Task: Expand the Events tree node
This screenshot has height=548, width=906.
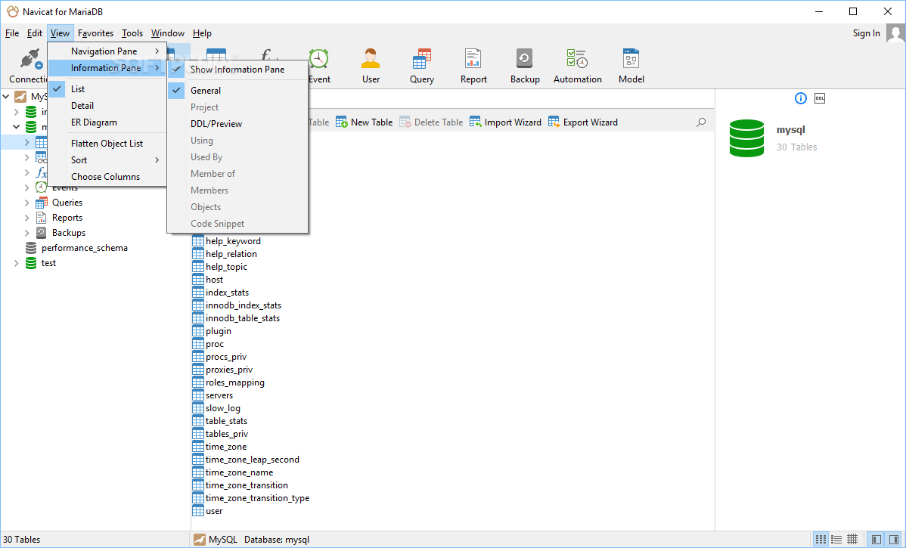Action: pos(26,187)
